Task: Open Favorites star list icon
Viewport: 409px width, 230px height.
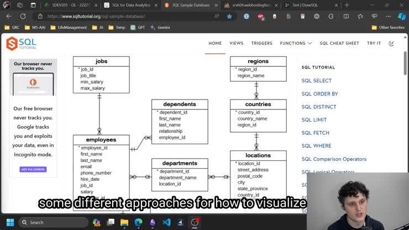Action: pos(360,17)
